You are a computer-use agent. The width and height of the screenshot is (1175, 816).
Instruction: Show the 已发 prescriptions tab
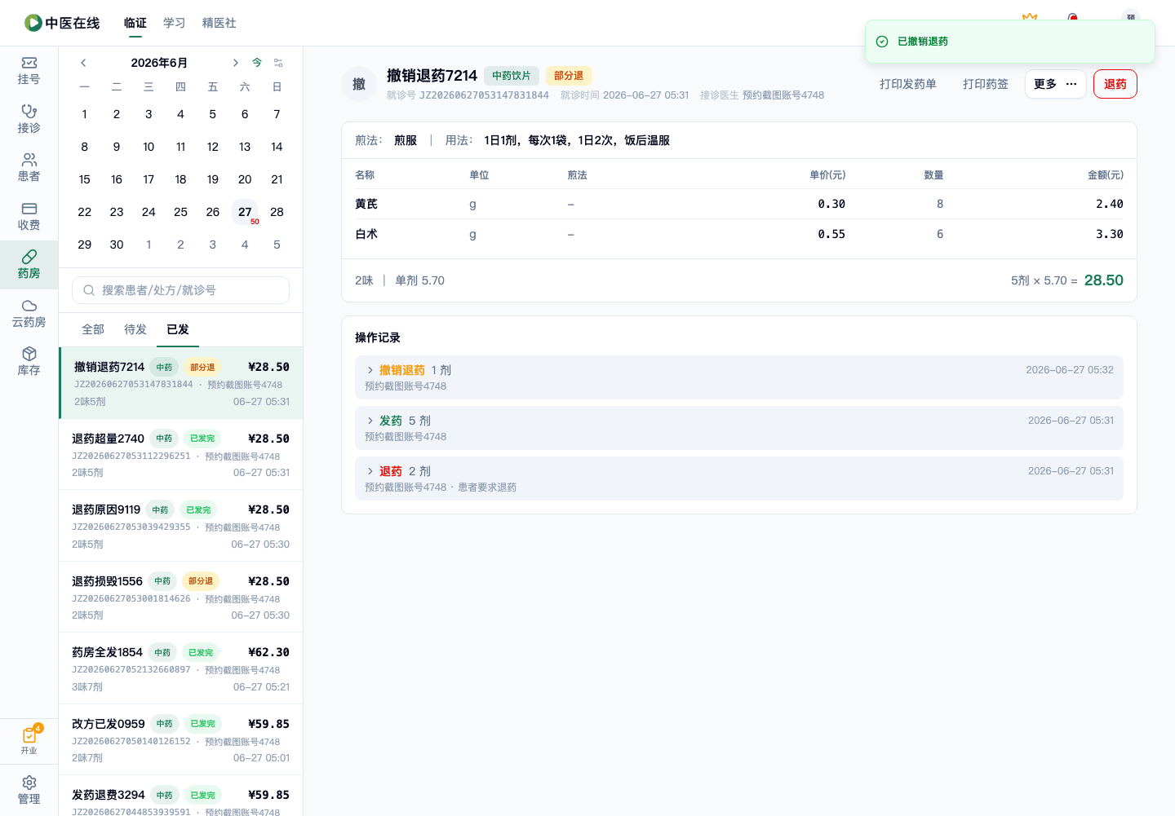(x=178, y=329)
